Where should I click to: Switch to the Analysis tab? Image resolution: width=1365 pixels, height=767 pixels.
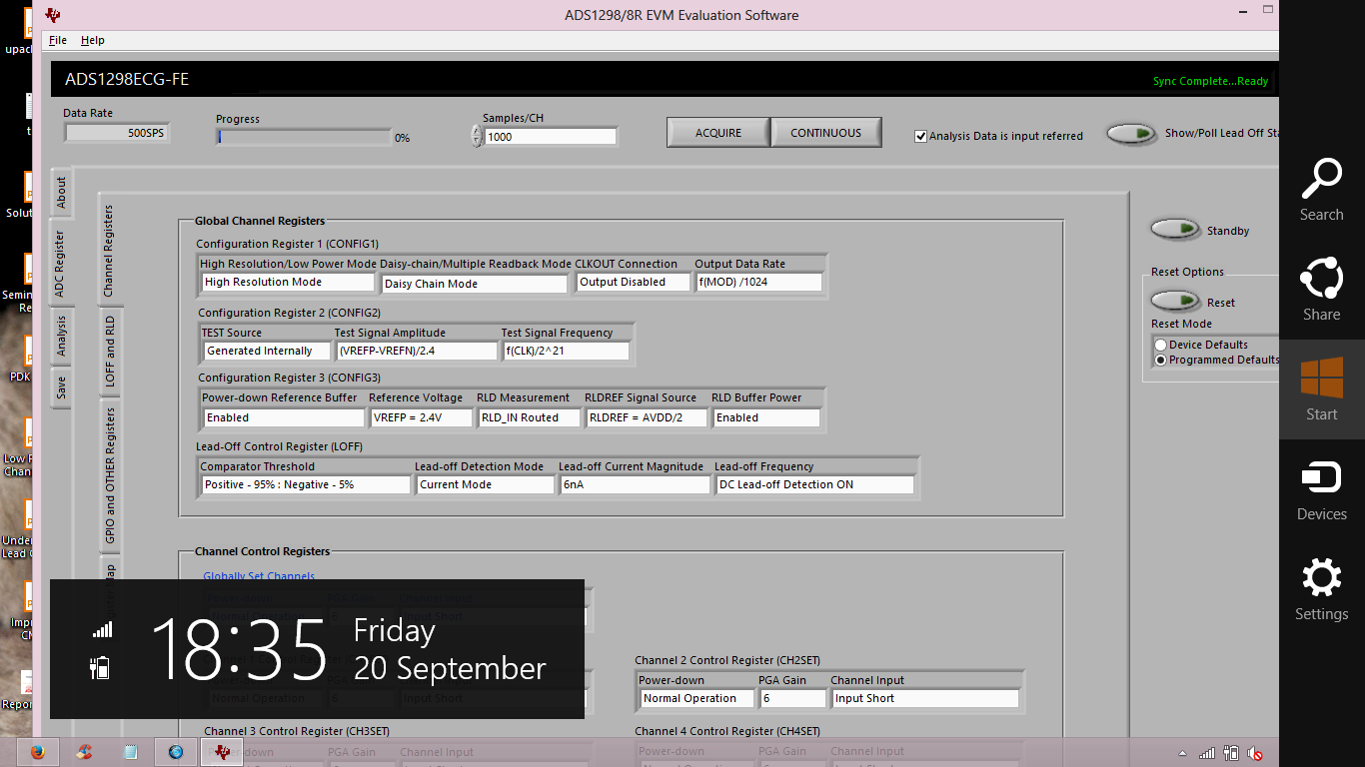tap(61, 336)
